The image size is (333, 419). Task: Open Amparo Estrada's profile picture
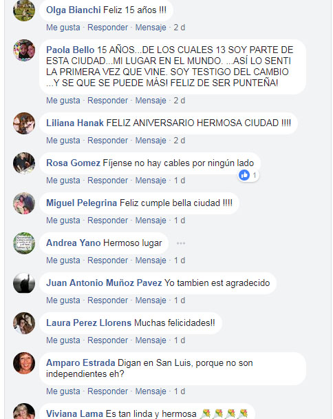pyautogui.click(x=24, y=363)
